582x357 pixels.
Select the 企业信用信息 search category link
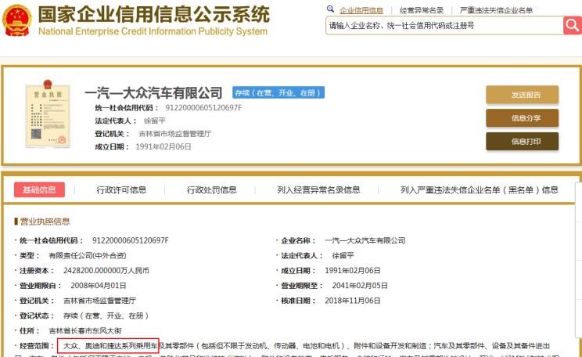coord(361,10)
